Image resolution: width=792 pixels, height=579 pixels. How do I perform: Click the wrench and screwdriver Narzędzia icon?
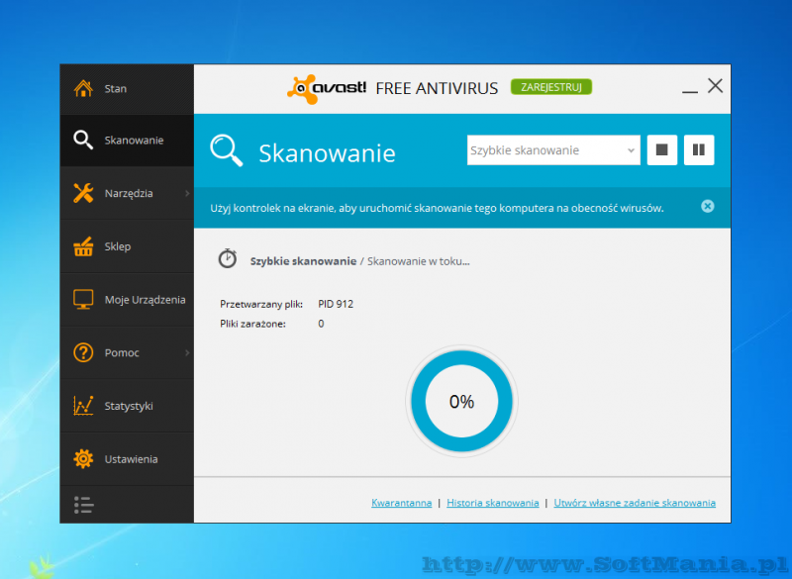click(x=83, y=193)
